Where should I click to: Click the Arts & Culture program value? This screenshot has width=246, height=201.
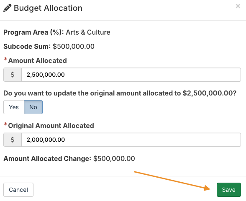pyautogui.click(x=88, y=33)
